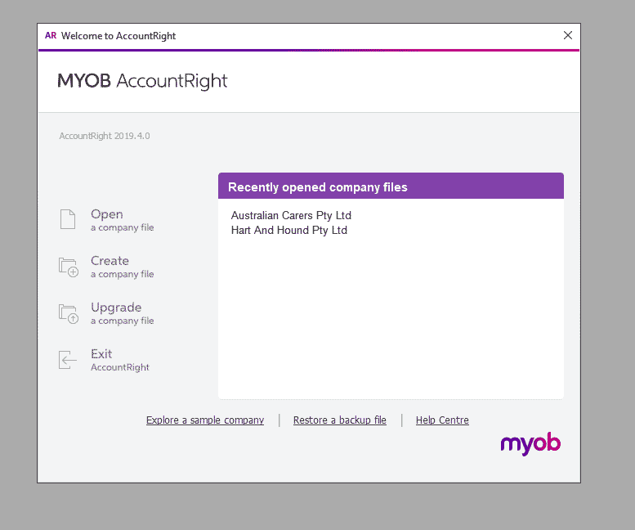
Task: Click the Exit arrow icon
Action: tap(68, 360)
